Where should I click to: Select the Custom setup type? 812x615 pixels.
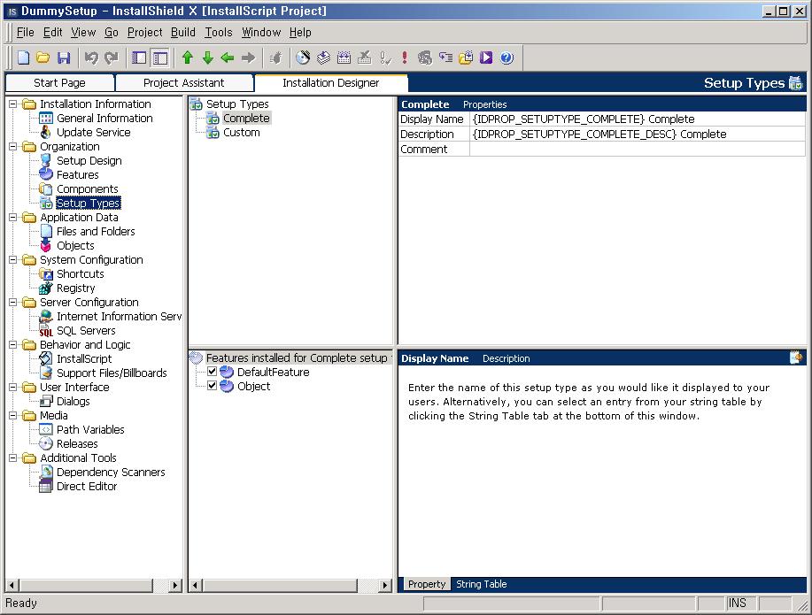click(x=242, y=133)
